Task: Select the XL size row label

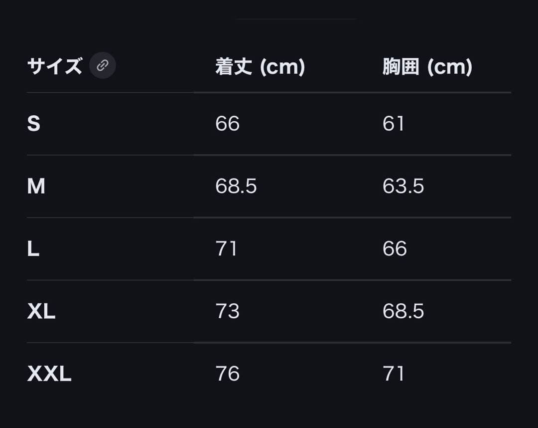Action: pyautogui.click(x=41, y=311)
